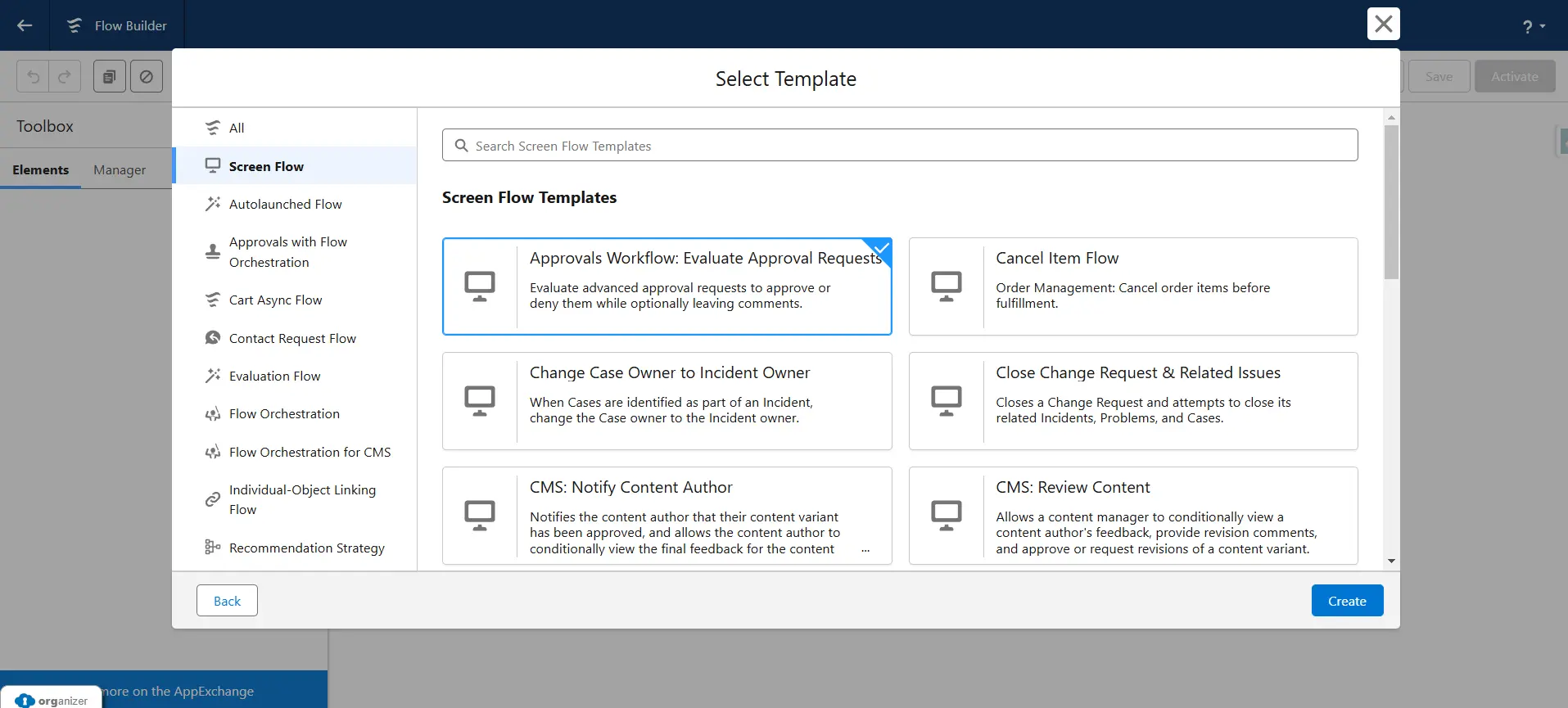Click the Redo toolbar icon
The width and height of the screenshot is (1568, 708).
point(65,76)
